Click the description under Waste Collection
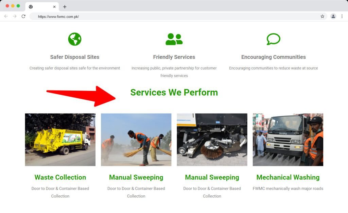This screenshot has height=213, width=348. tap(60, 192)
